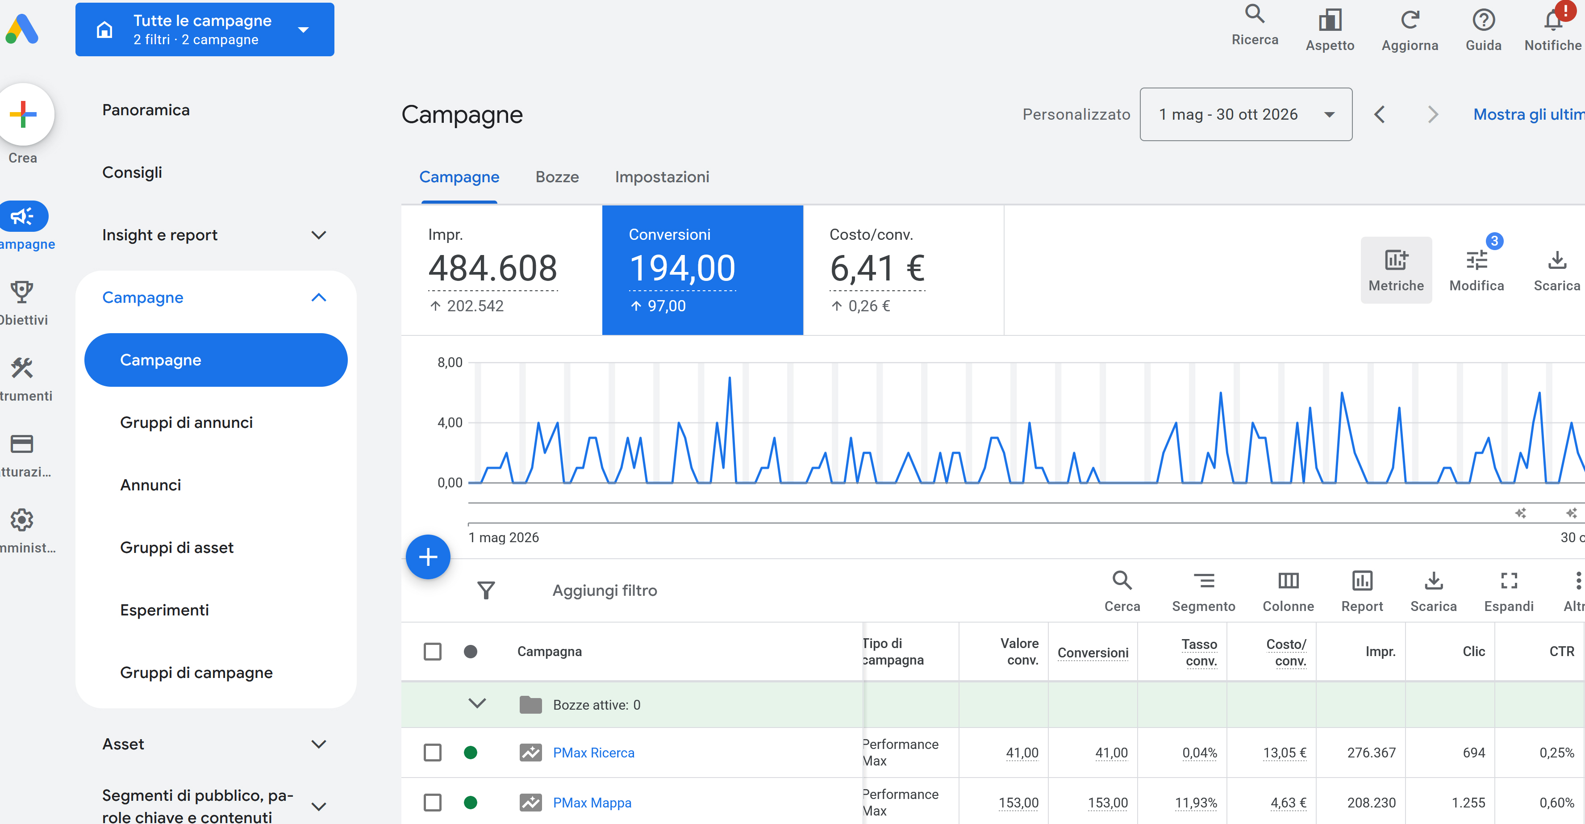The image size is (1585, 824).
Task: Open the PMax Mappa campaign link
Action: [592, 803]
